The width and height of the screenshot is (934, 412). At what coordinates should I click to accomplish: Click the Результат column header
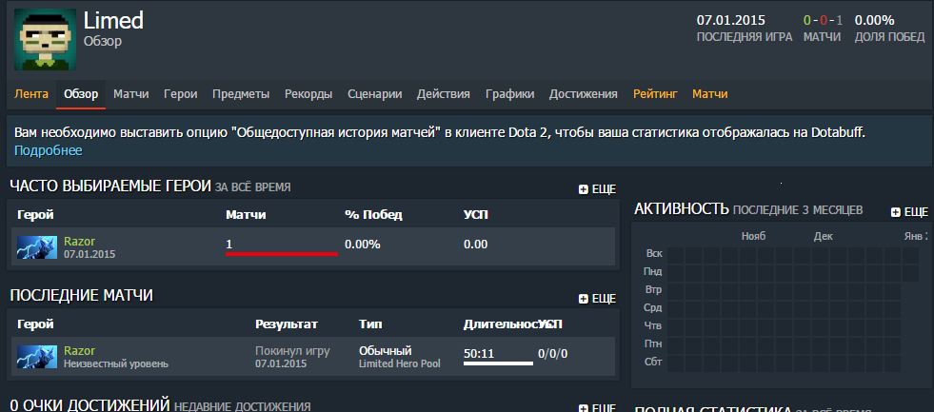click(287, 324)
